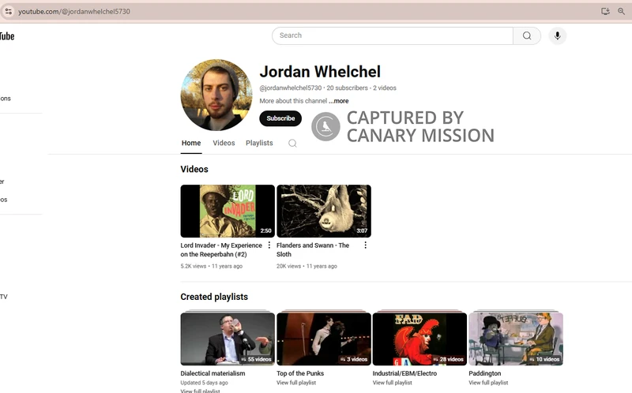The image size is (632, 393).
Task: Activate voice search microphone icon
Action: click(558, 36)
